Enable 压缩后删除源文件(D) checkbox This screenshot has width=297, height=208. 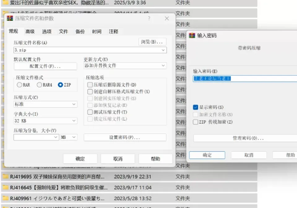click(x=90, y=85)
